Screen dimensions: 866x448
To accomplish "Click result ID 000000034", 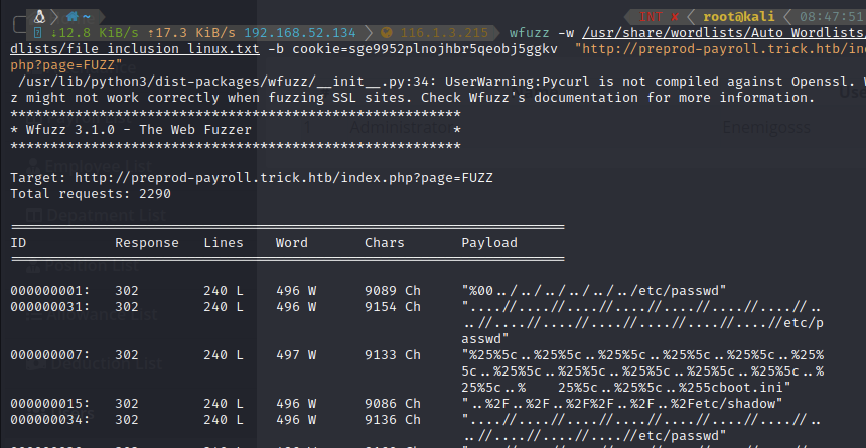I will 50,420.
